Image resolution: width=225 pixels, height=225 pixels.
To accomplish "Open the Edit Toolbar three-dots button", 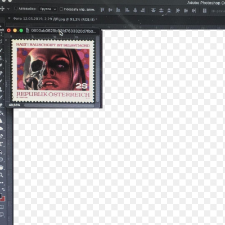I will (2, 182).
